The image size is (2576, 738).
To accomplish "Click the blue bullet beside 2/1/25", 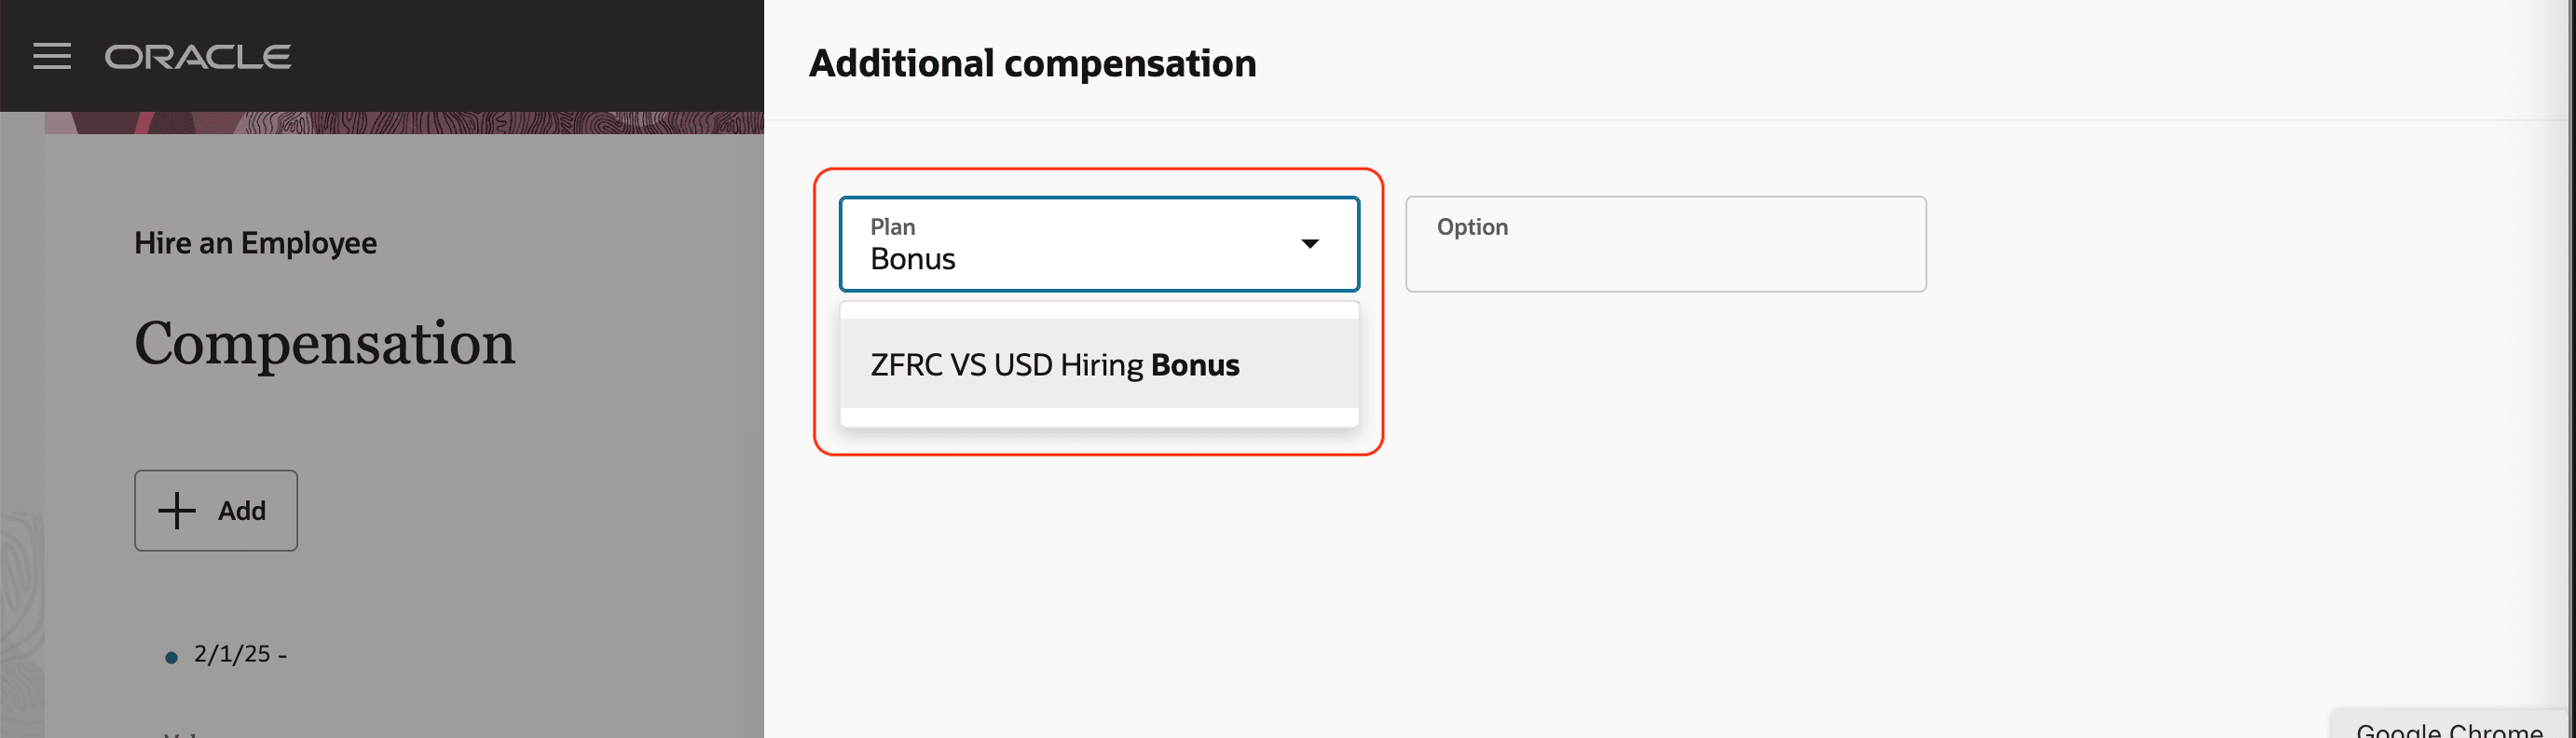I will (171, 658).
